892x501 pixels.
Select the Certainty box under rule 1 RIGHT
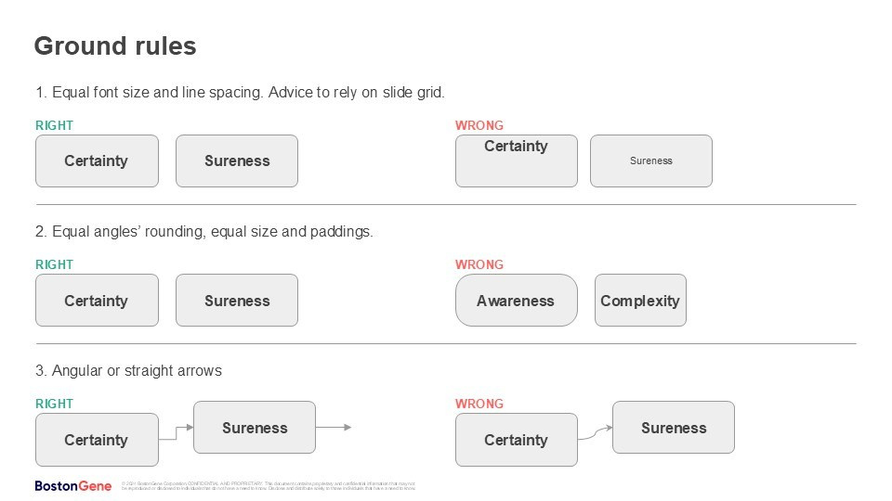click(97, 161)
